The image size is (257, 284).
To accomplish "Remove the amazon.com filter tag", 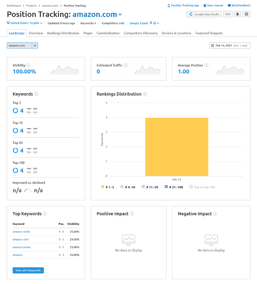I will point(35,46).
